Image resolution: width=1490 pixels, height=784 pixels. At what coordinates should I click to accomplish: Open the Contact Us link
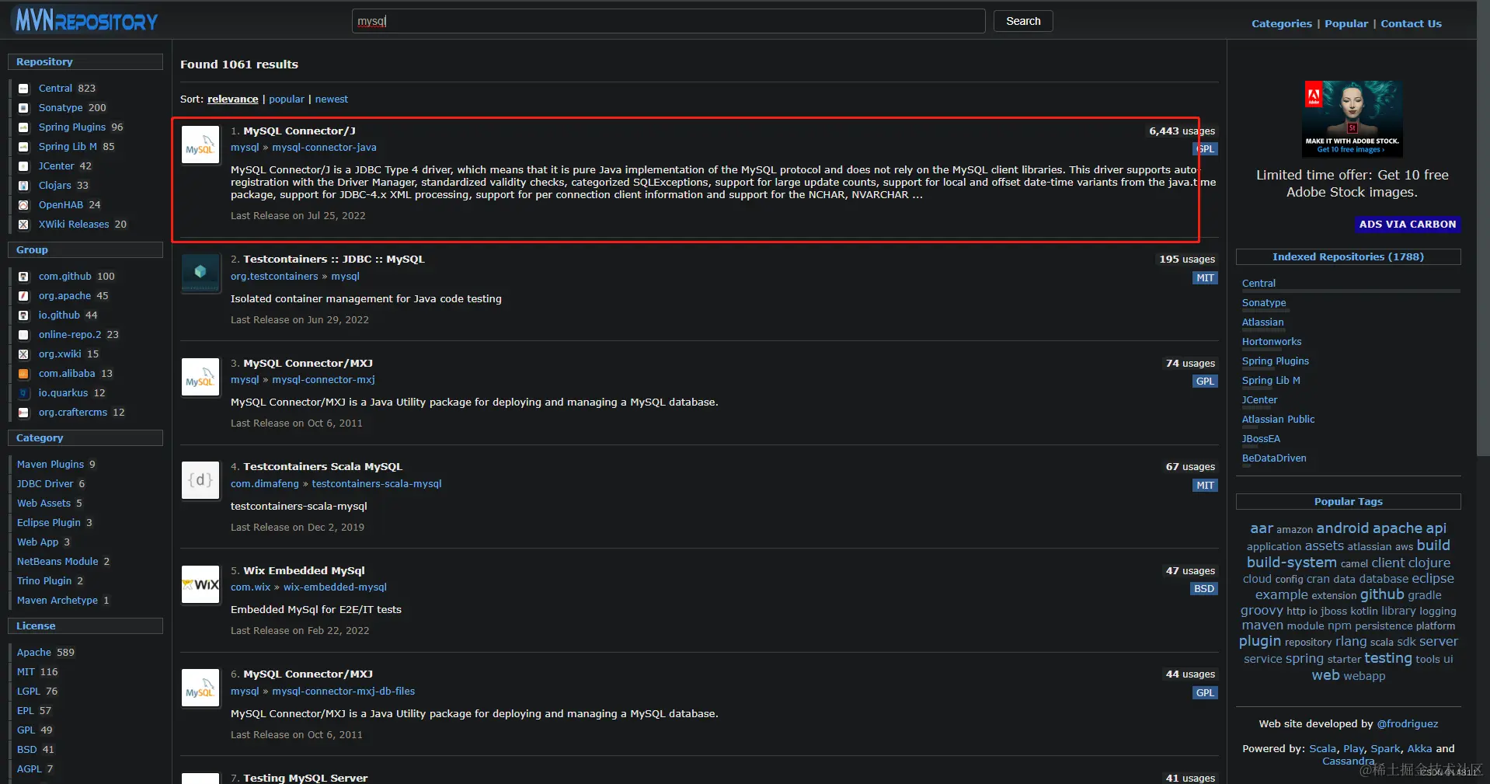(x=1411, y=23)
